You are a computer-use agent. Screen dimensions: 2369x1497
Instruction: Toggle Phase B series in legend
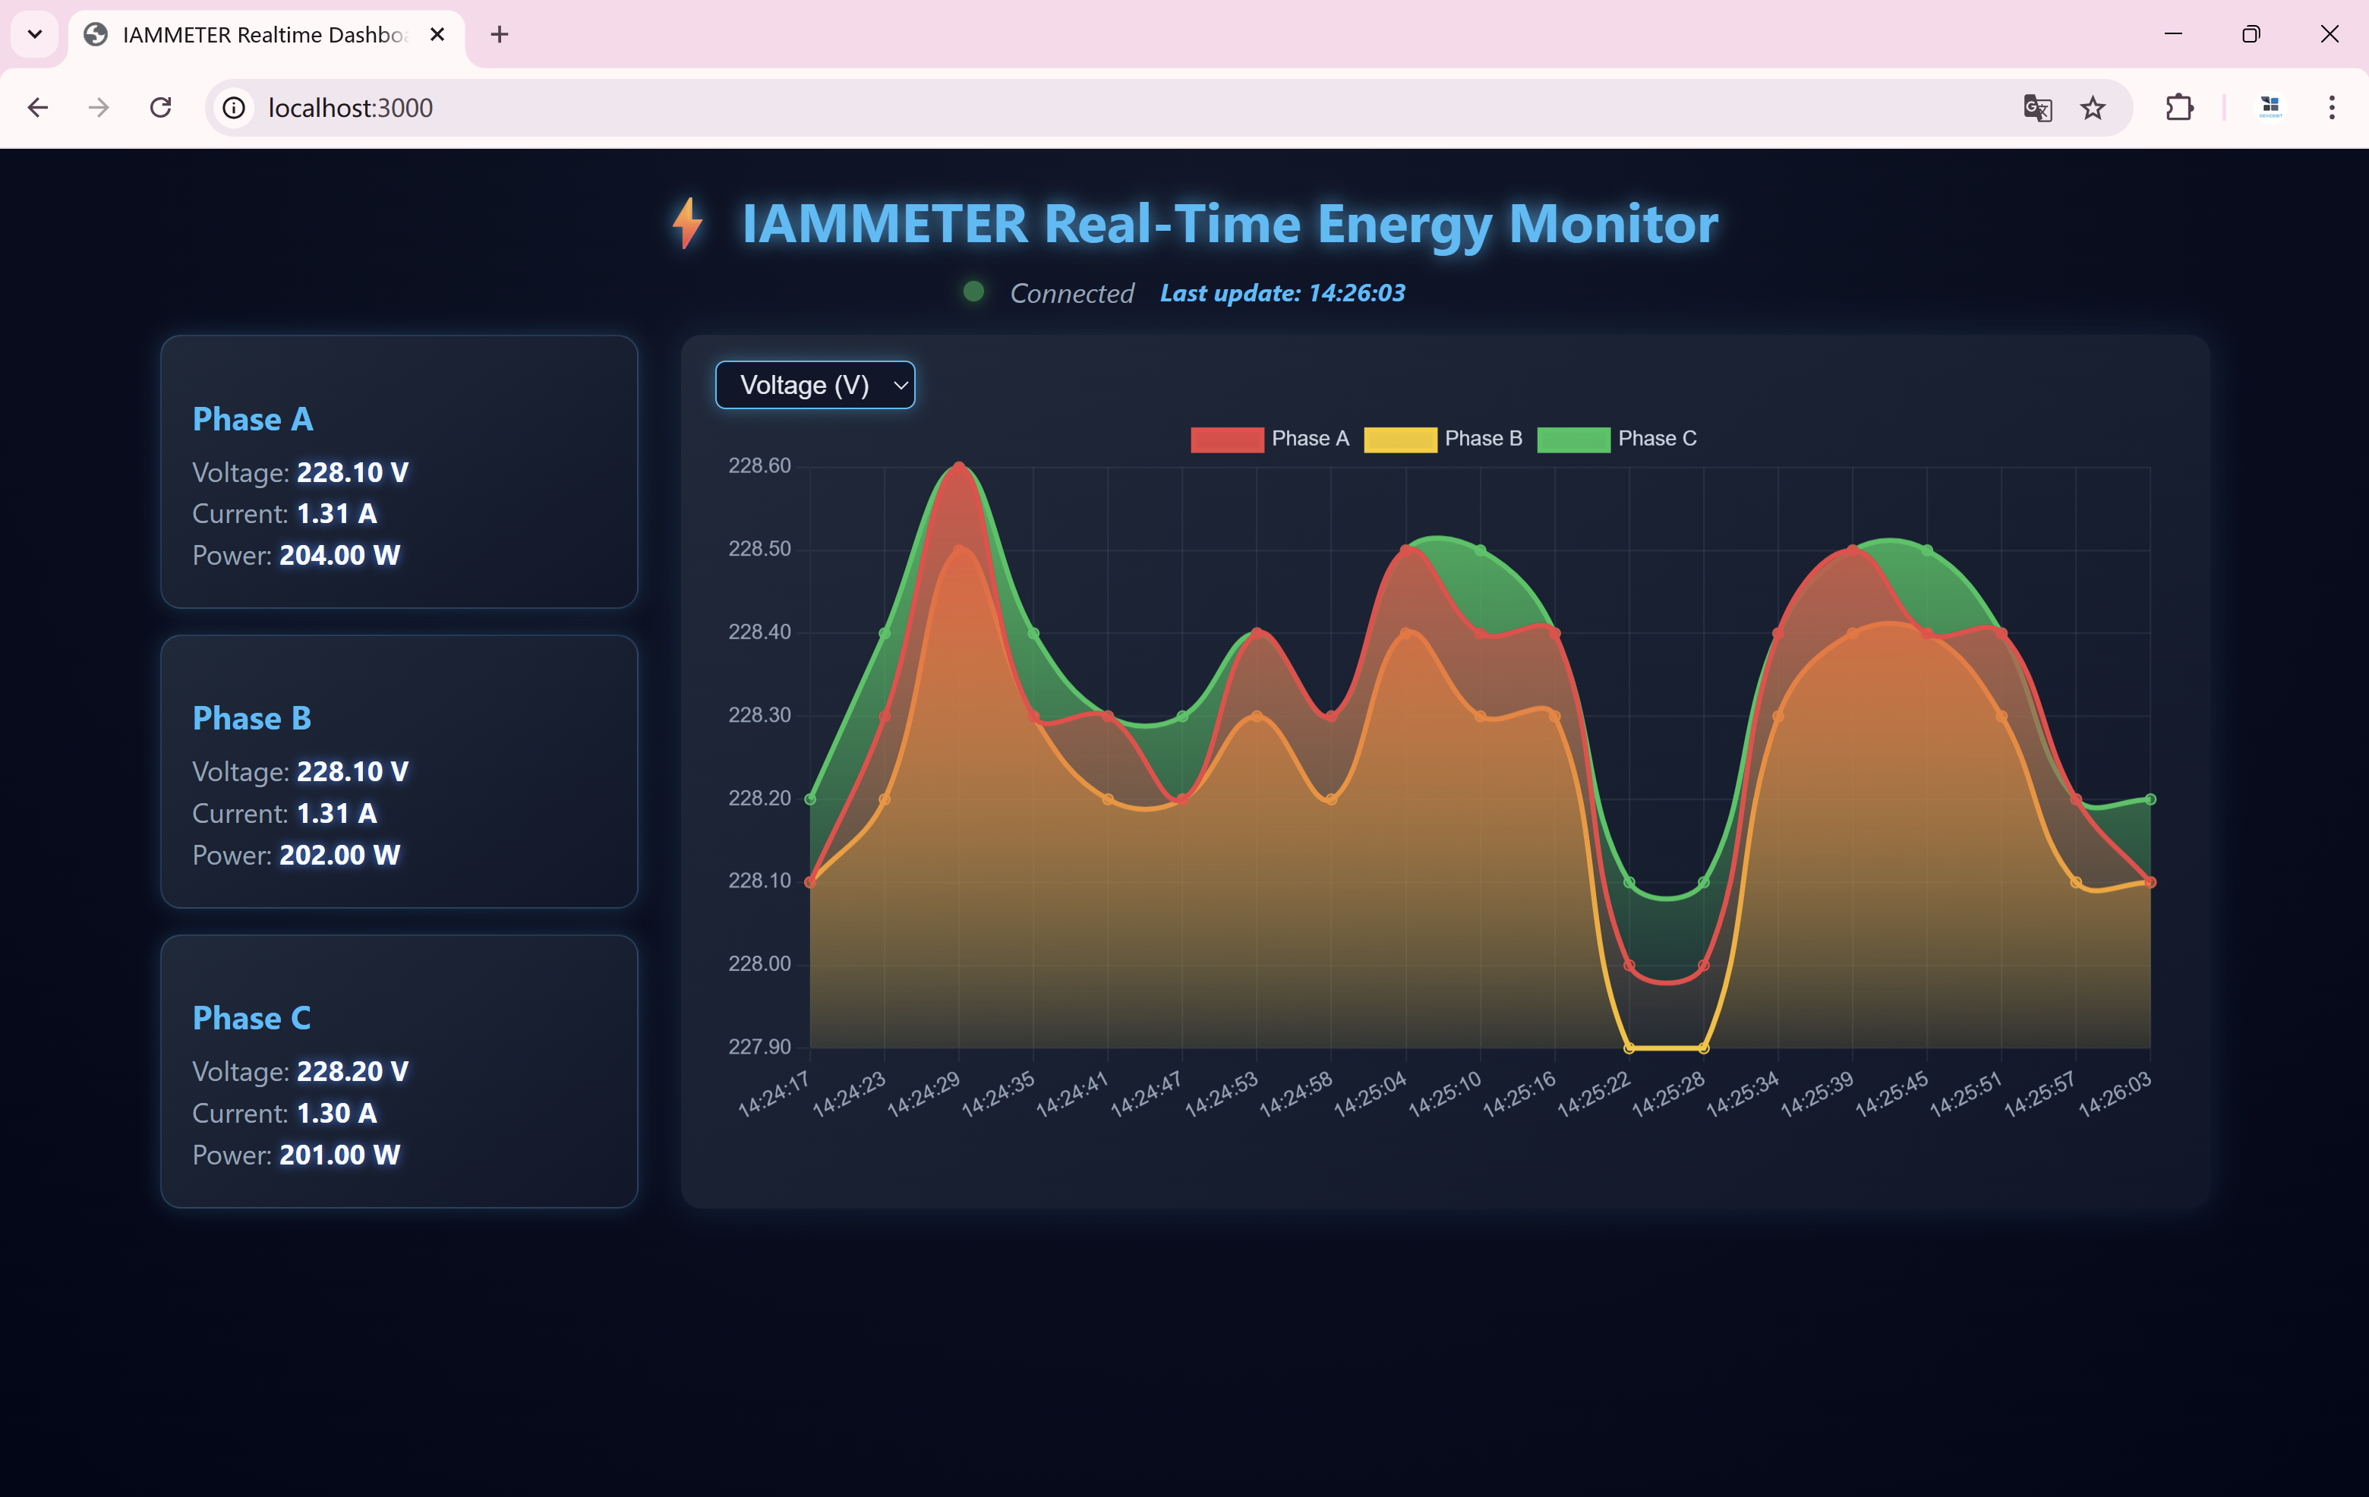coord(1483,439)
